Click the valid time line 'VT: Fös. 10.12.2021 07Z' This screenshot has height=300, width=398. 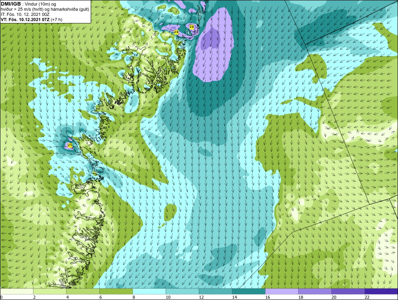[x=25, y=20]
